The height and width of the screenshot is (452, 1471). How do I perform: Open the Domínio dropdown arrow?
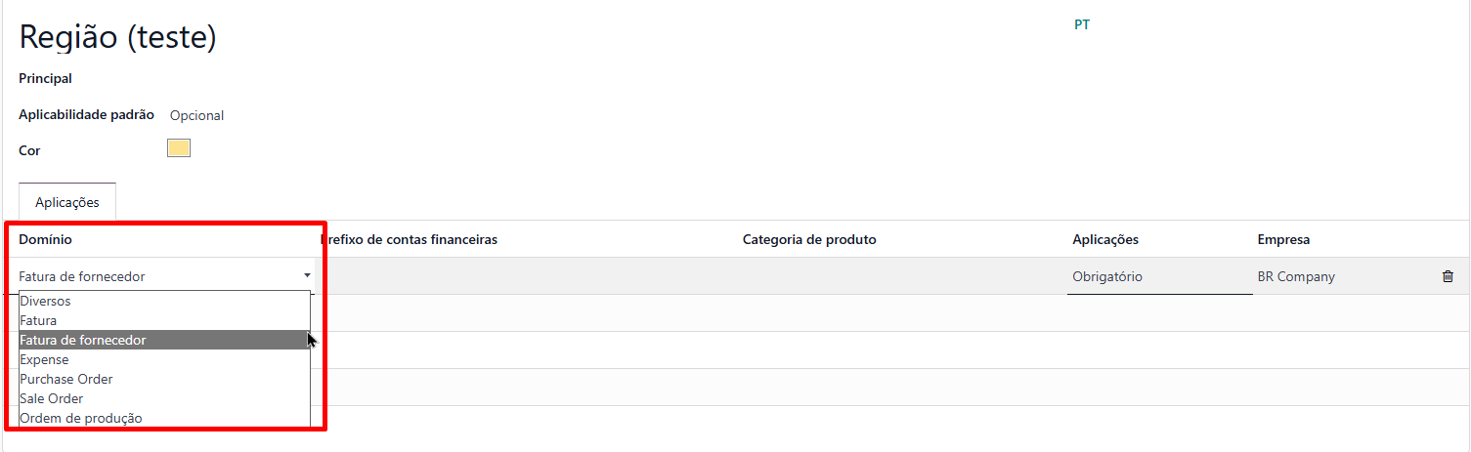[307, 276]
